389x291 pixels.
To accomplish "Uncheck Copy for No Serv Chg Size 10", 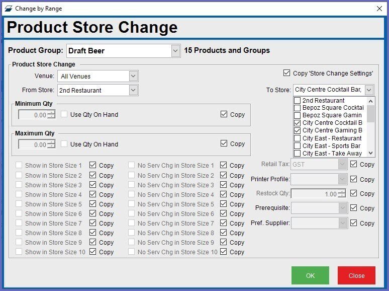I will (224, 252).
